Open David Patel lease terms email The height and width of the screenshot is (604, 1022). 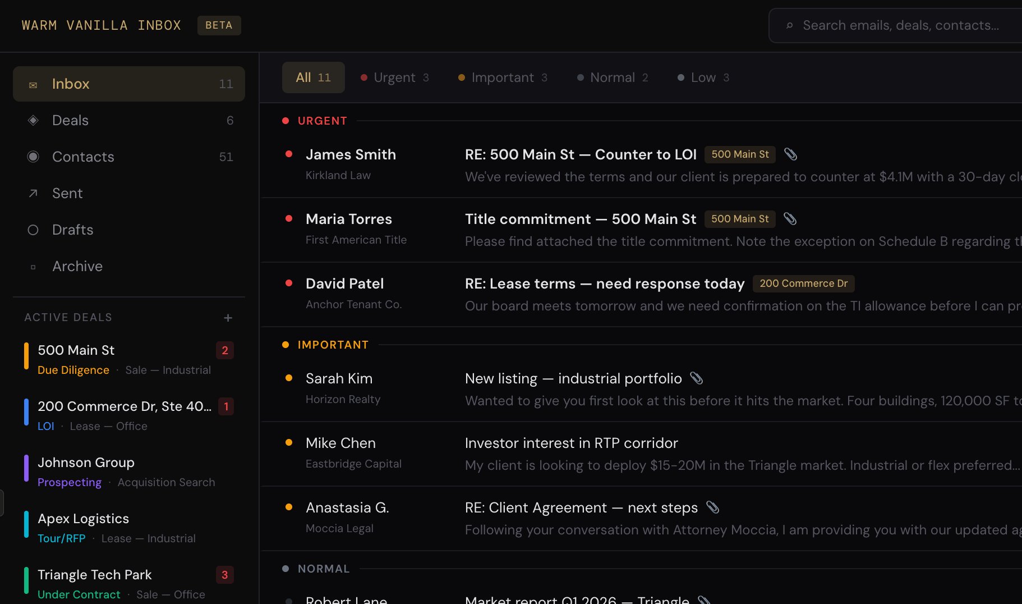(x=641, y=294)
